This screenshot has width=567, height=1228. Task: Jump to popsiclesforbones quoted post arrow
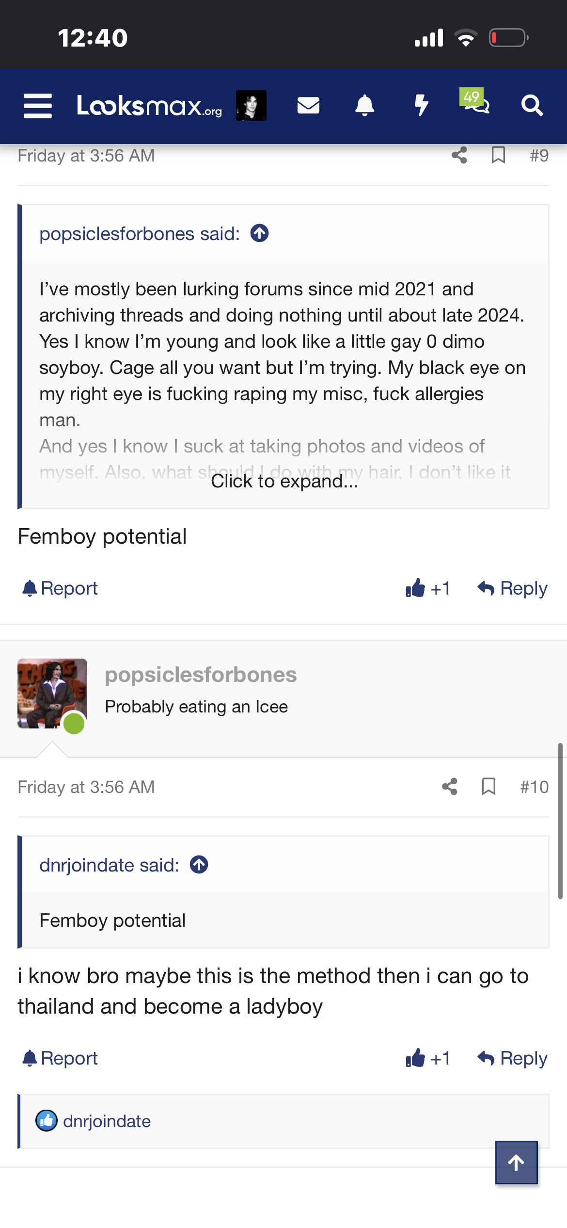(260, 233)
